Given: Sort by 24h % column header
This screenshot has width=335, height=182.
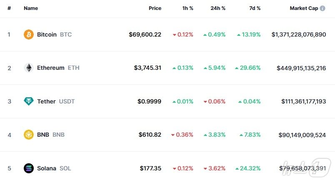Looking at the screenshot, I should click(x=218, y=8).
